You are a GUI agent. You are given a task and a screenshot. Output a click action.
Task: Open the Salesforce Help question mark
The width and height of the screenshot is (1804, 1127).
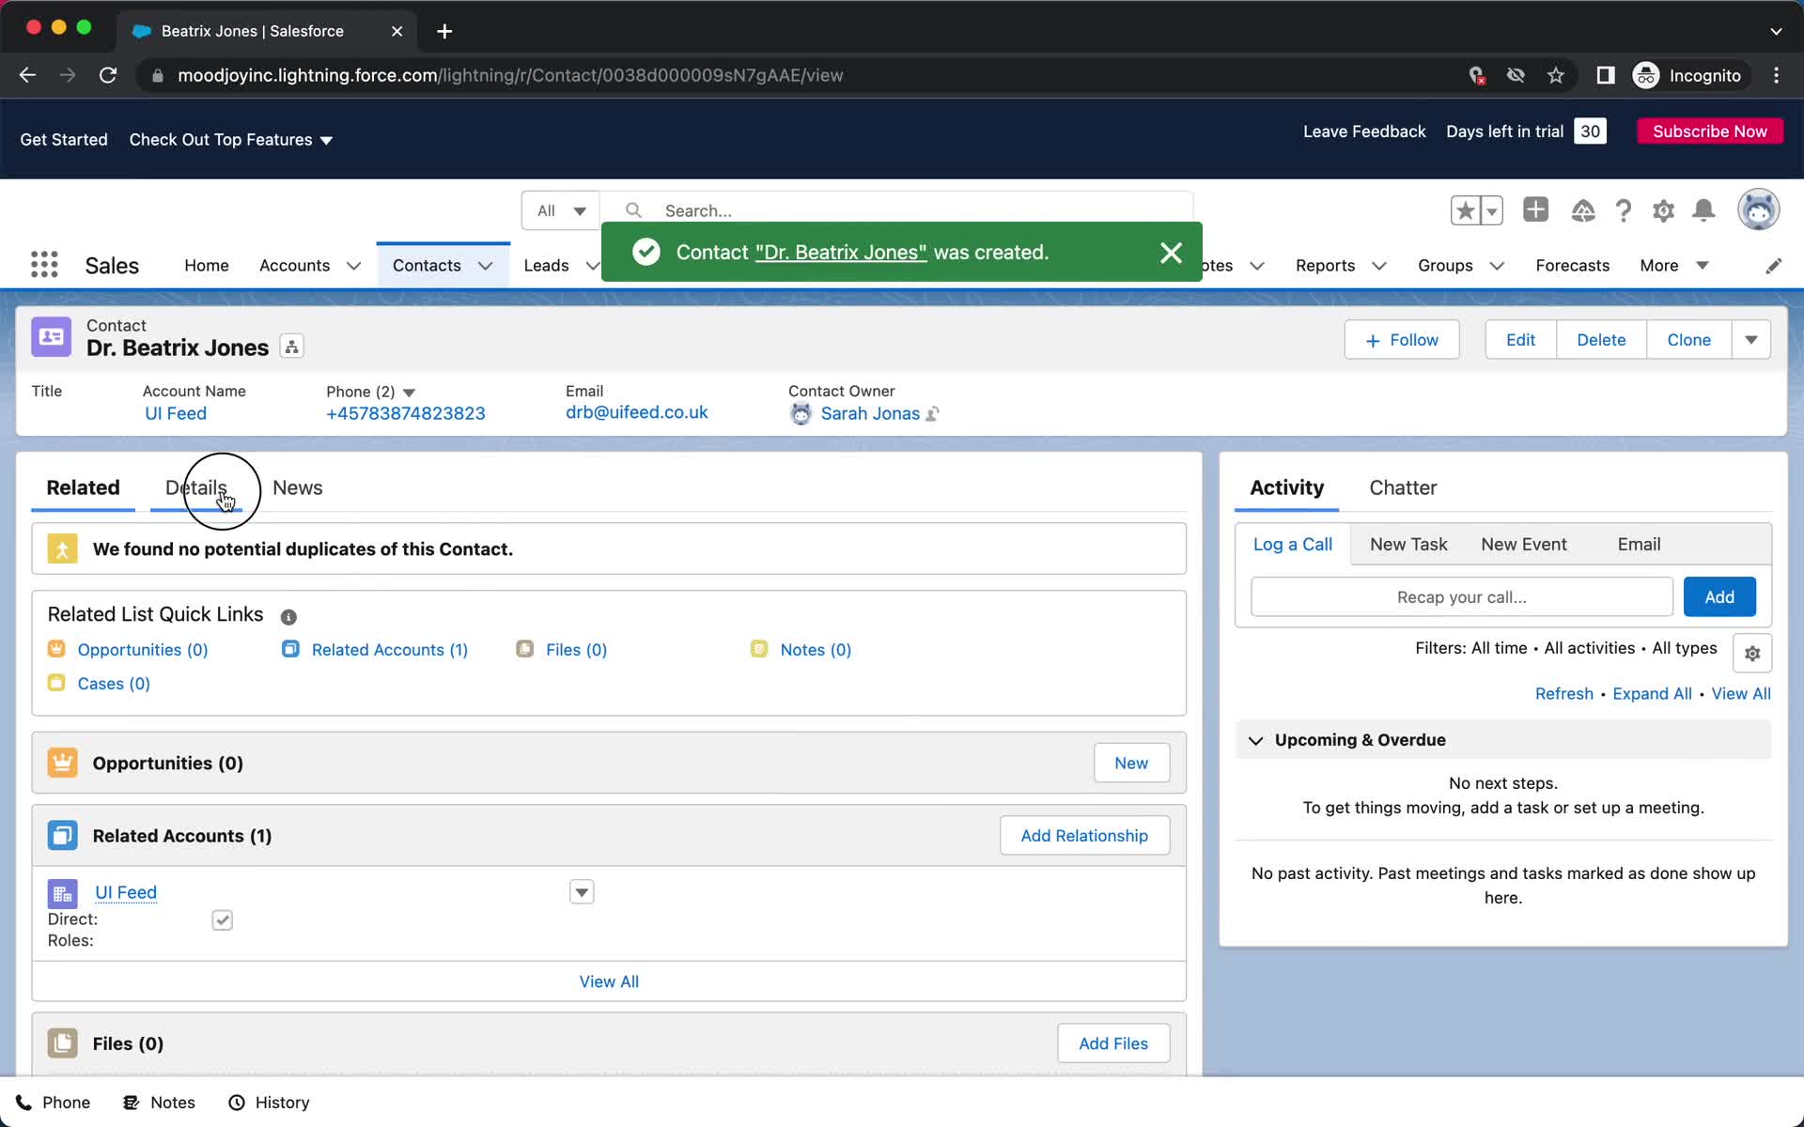point(1624,210)
